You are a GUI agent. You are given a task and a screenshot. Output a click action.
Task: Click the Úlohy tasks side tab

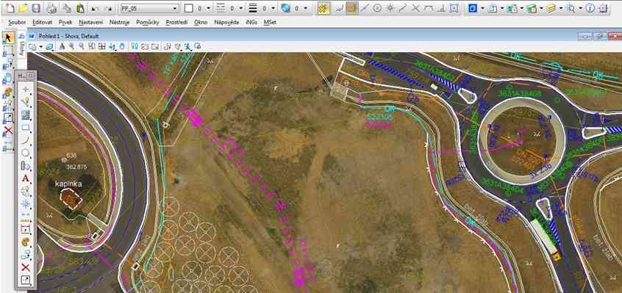pos(22,48)
